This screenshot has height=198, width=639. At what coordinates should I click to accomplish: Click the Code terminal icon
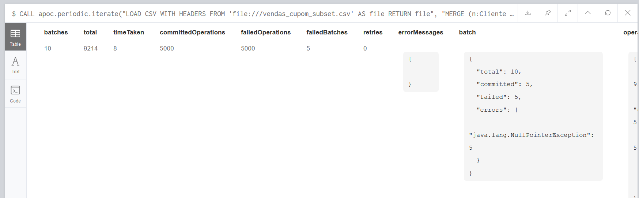(15, 90)
